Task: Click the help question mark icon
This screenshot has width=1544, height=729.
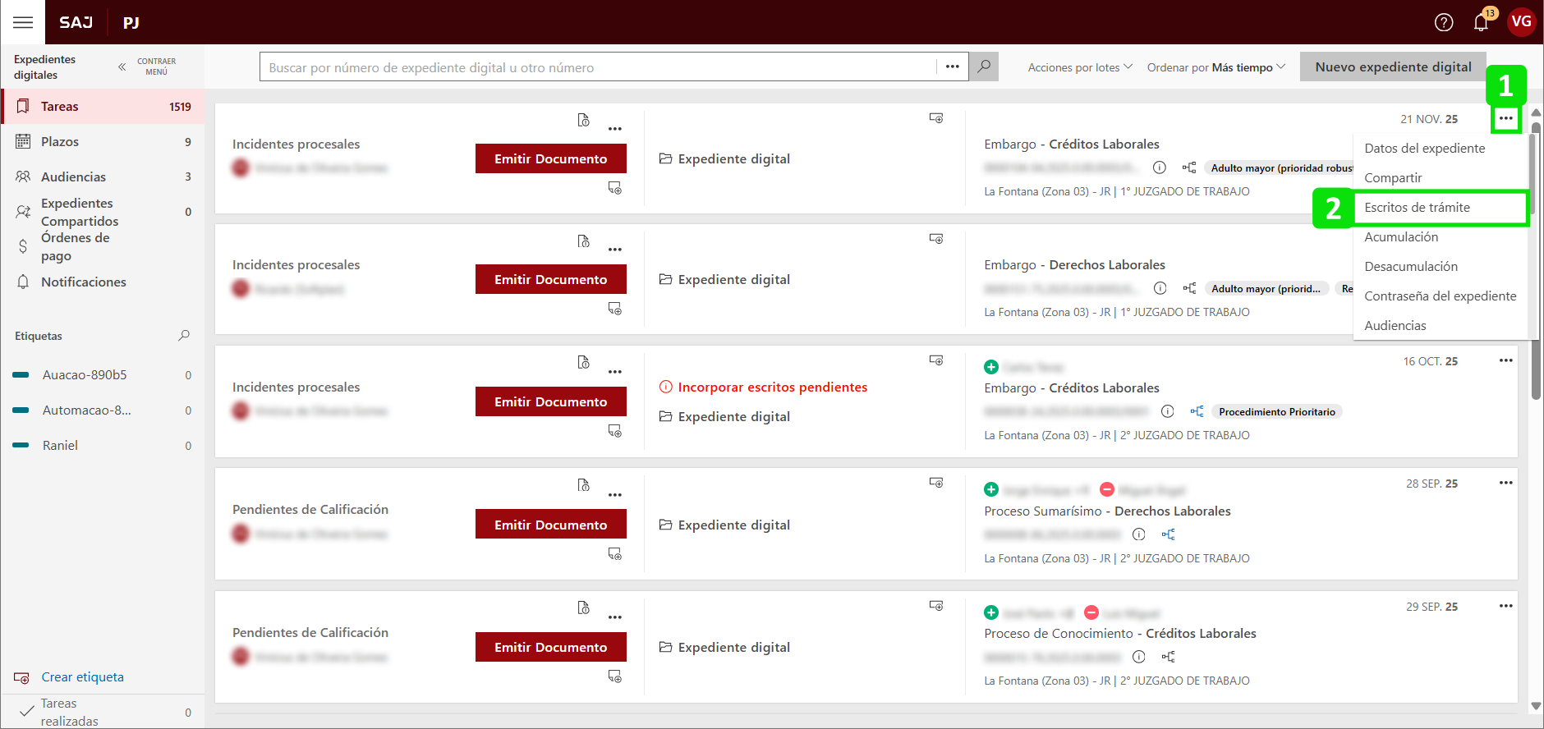Action: coord(1443,22)
